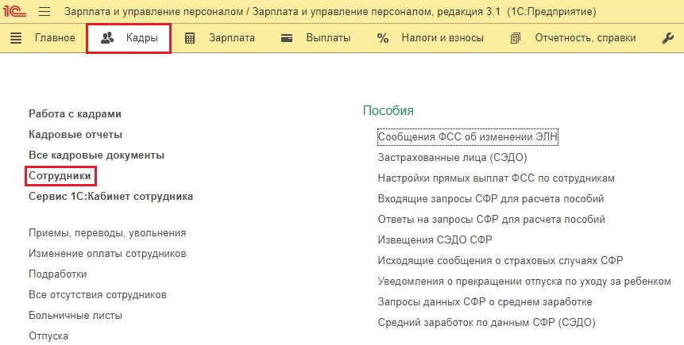Open Отчетность, справки section
The width and height of the screenshot is (684, 345).
585,38
